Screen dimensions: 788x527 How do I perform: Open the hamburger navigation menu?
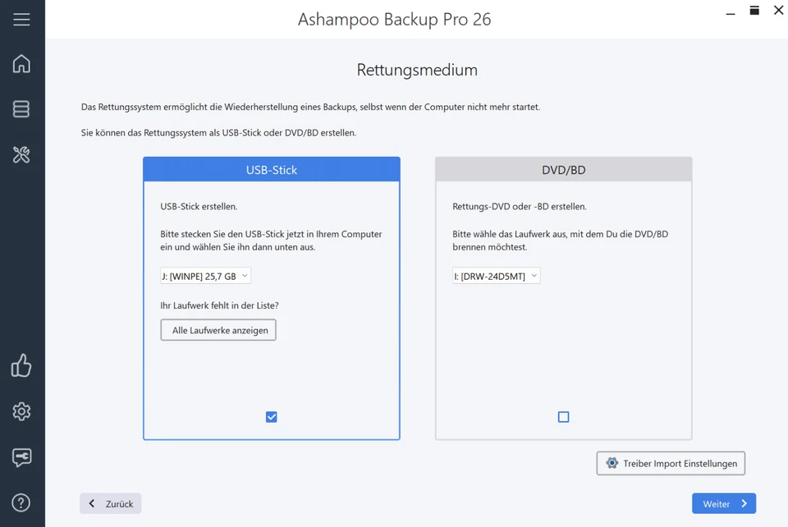coord(21,21)
